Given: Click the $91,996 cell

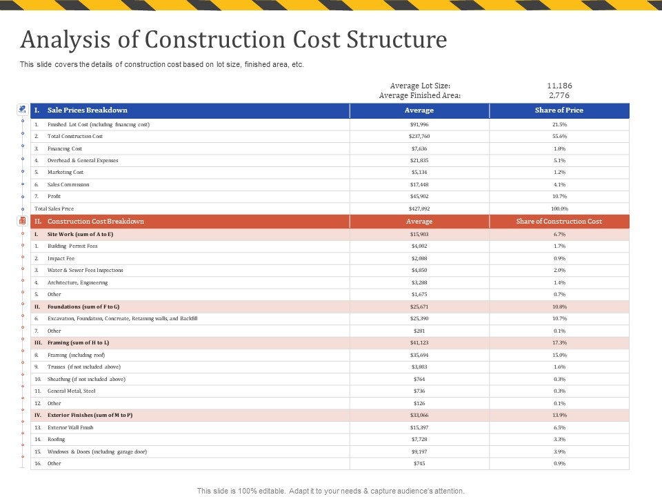Looking at the screenshot, I should tap(419, 125).
